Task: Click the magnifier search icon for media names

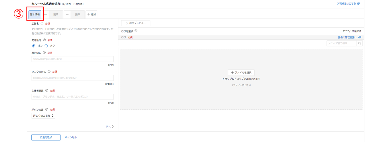Action: (360, 43)
